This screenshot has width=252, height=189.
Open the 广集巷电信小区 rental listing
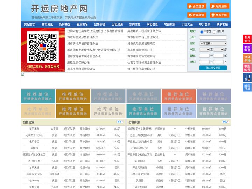[x=140, y=148]
